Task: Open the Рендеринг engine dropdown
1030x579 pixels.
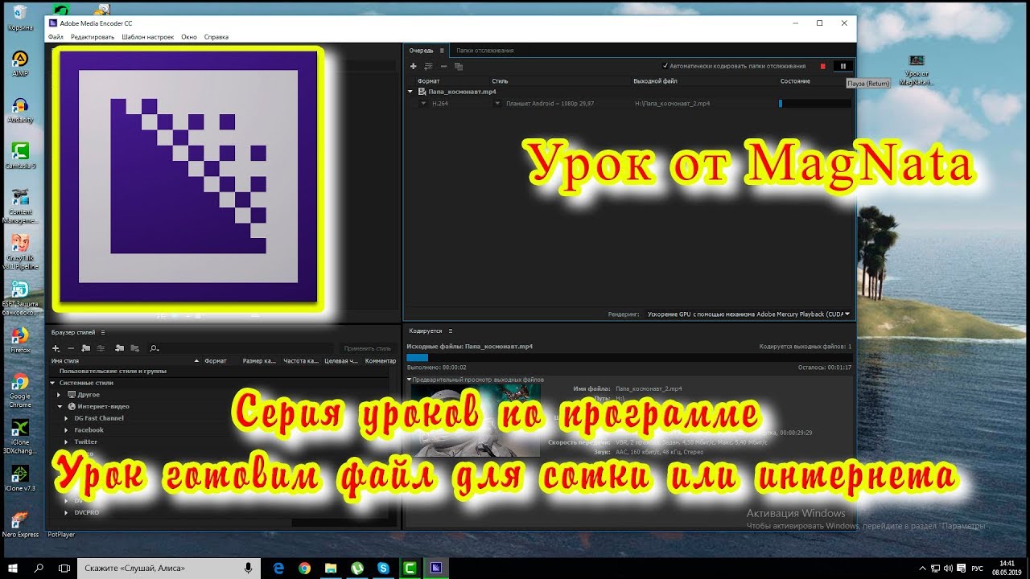Action: [749, 314]
